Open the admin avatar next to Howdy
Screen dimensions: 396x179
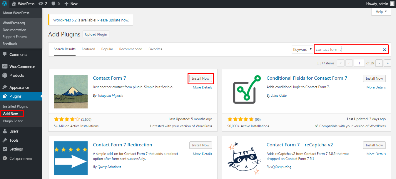click(x=392, y=4)
